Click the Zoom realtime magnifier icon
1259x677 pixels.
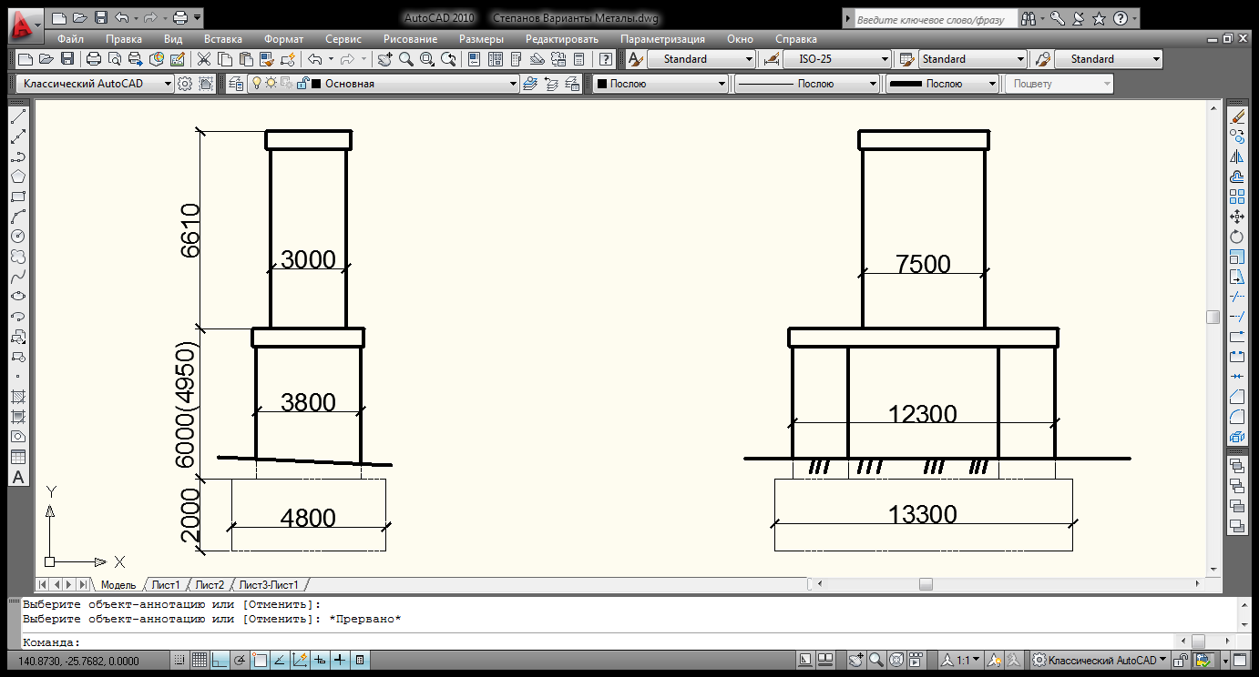(405, 59)
